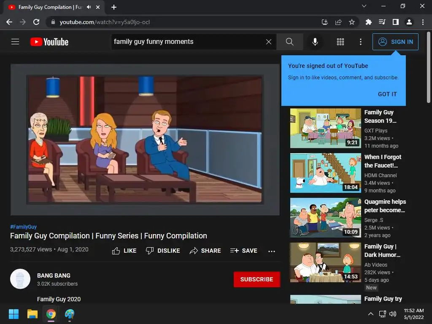Open the clock showing 11:52 AM
The height and width of the screenshot is (324, 432).
(413, 314)
